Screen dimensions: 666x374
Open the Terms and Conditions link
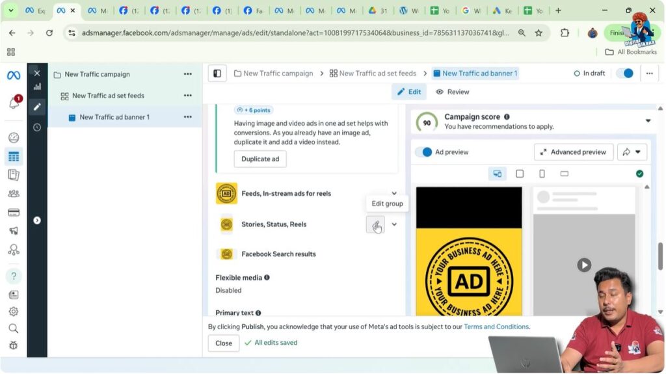point(496,327)
